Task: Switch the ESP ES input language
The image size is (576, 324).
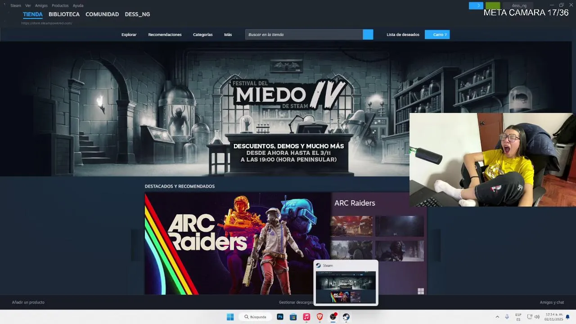Action: pos(518,317)
